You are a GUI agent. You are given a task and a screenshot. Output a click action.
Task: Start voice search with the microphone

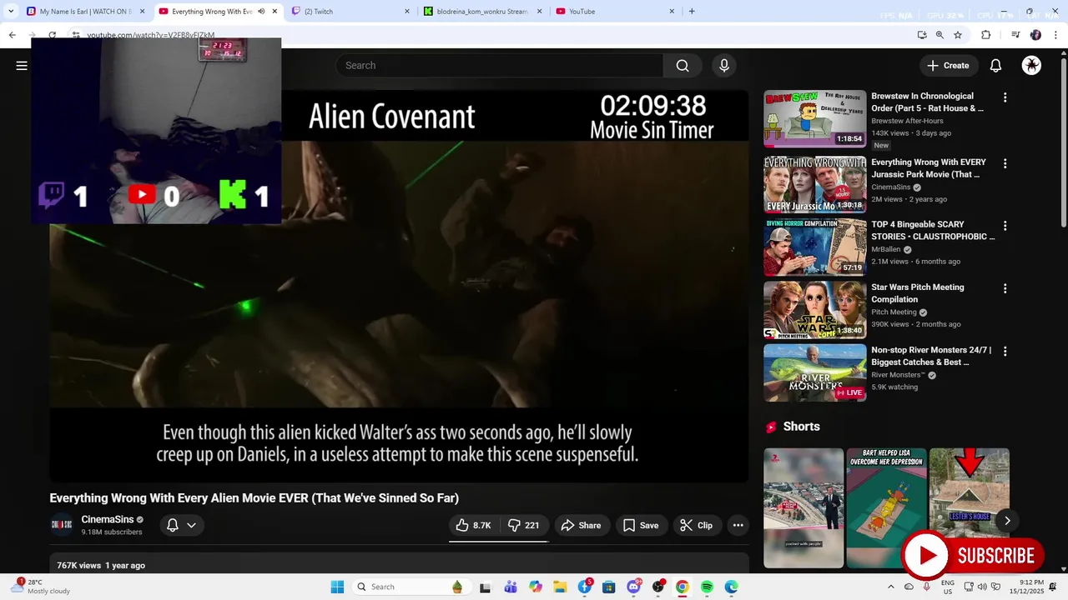pyautogui.click(x=723, y=66)
